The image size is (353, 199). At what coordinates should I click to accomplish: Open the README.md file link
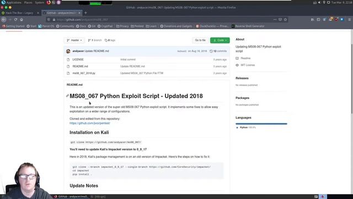[x=80, y=66]
